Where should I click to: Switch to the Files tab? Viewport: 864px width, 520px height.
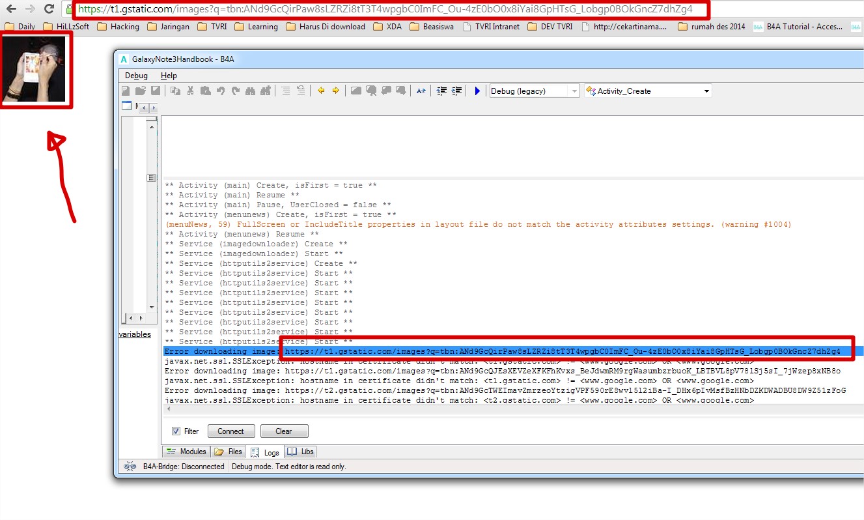229,452
